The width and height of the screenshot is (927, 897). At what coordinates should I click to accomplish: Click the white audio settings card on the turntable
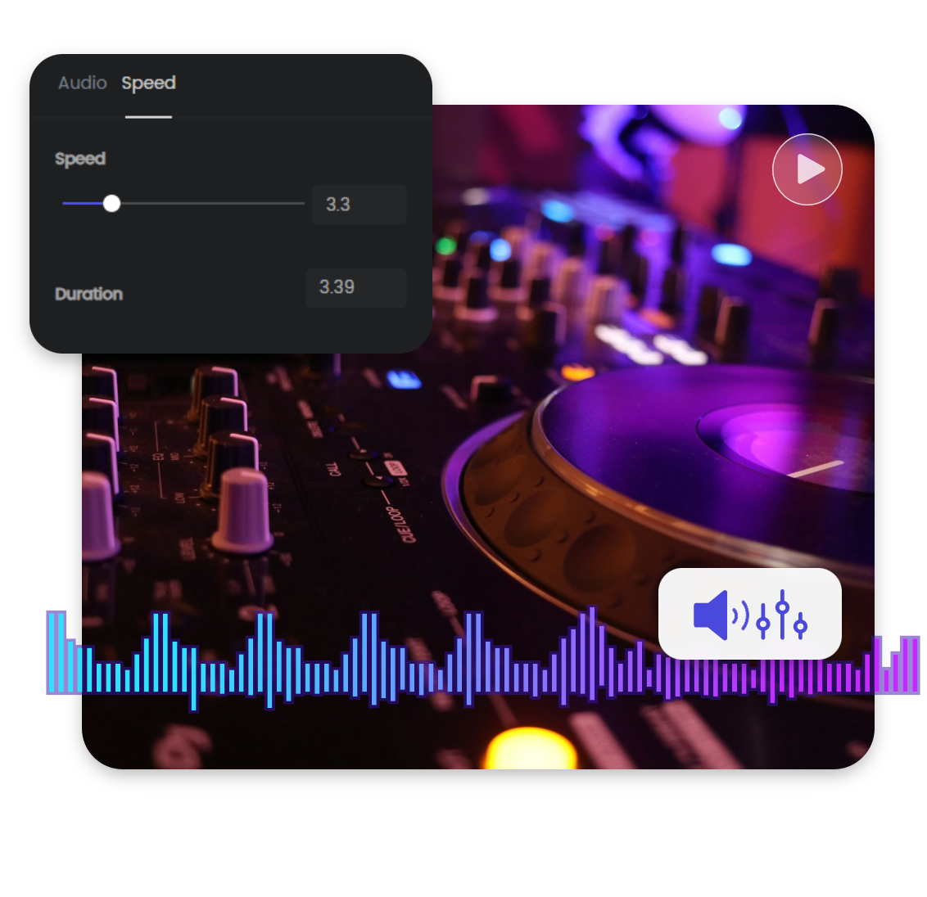pos(750,615)
